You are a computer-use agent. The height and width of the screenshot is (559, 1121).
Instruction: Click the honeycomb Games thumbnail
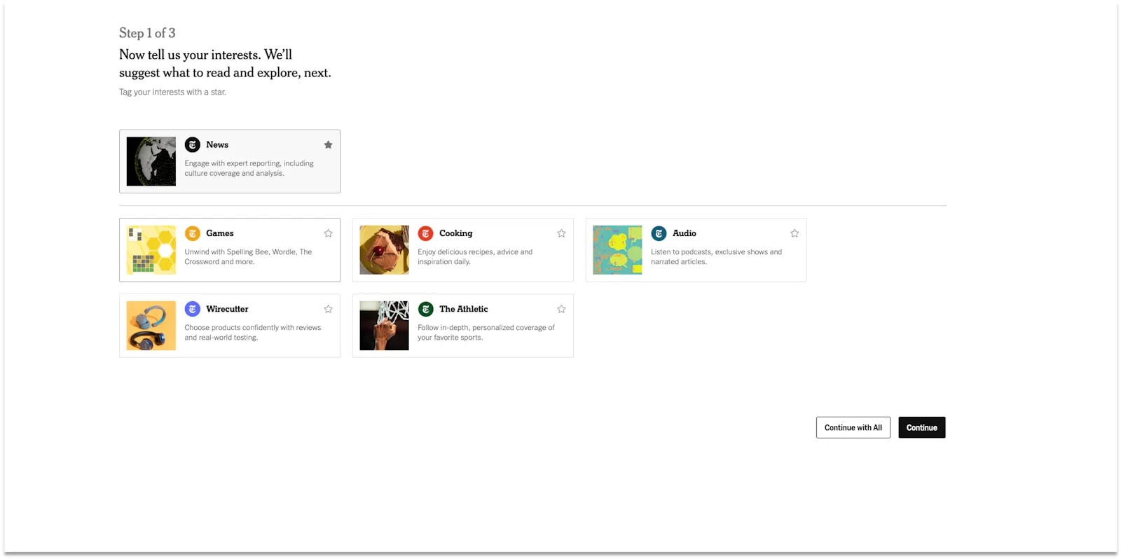pyautogui.click(x=151, y=250)
